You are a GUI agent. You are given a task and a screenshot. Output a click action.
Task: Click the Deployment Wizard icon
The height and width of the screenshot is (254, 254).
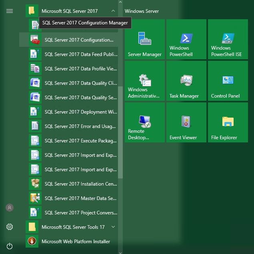[35, 112]
